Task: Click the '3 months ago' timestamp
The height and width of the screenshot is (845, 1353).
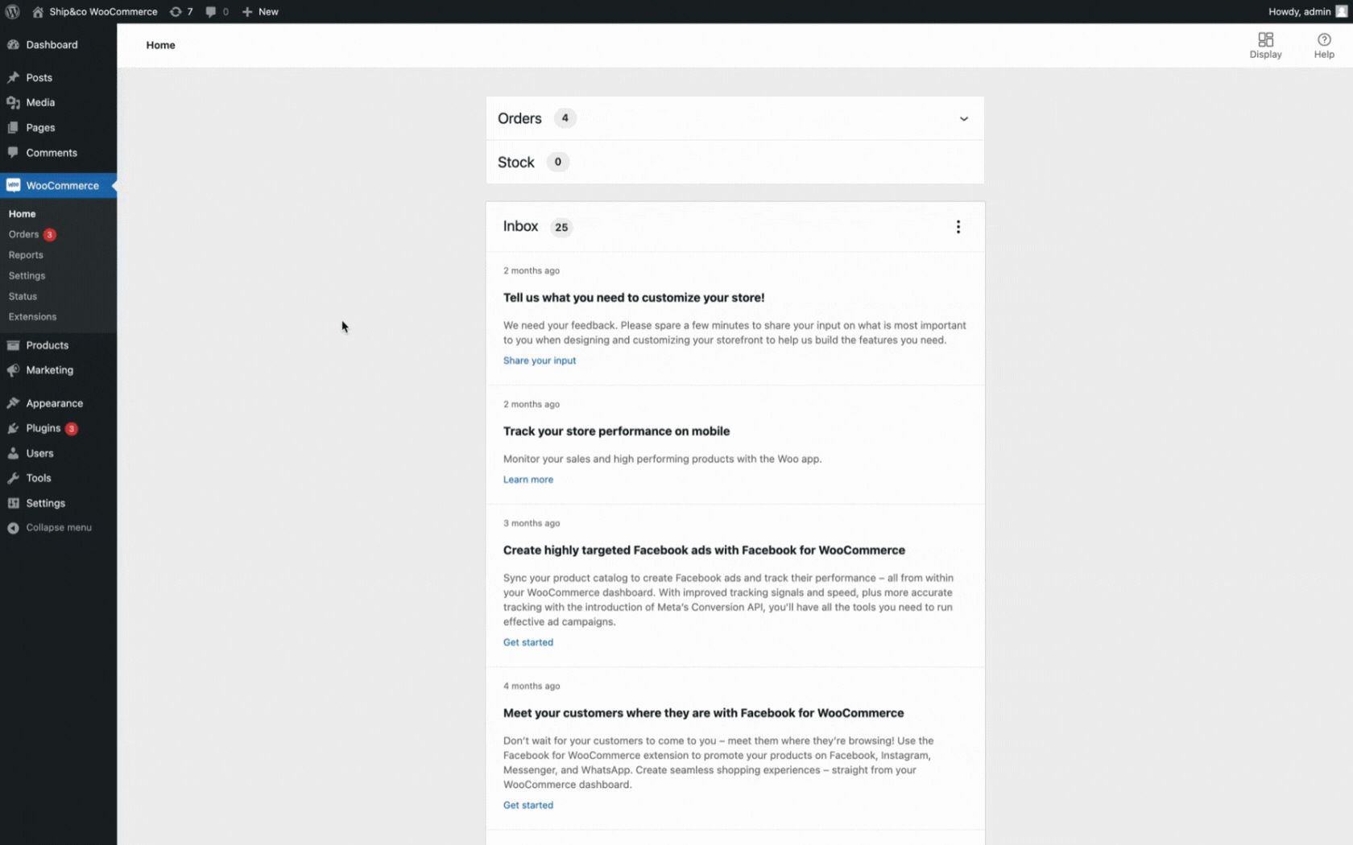Action: pyautogui.click(x=532, y=523)
